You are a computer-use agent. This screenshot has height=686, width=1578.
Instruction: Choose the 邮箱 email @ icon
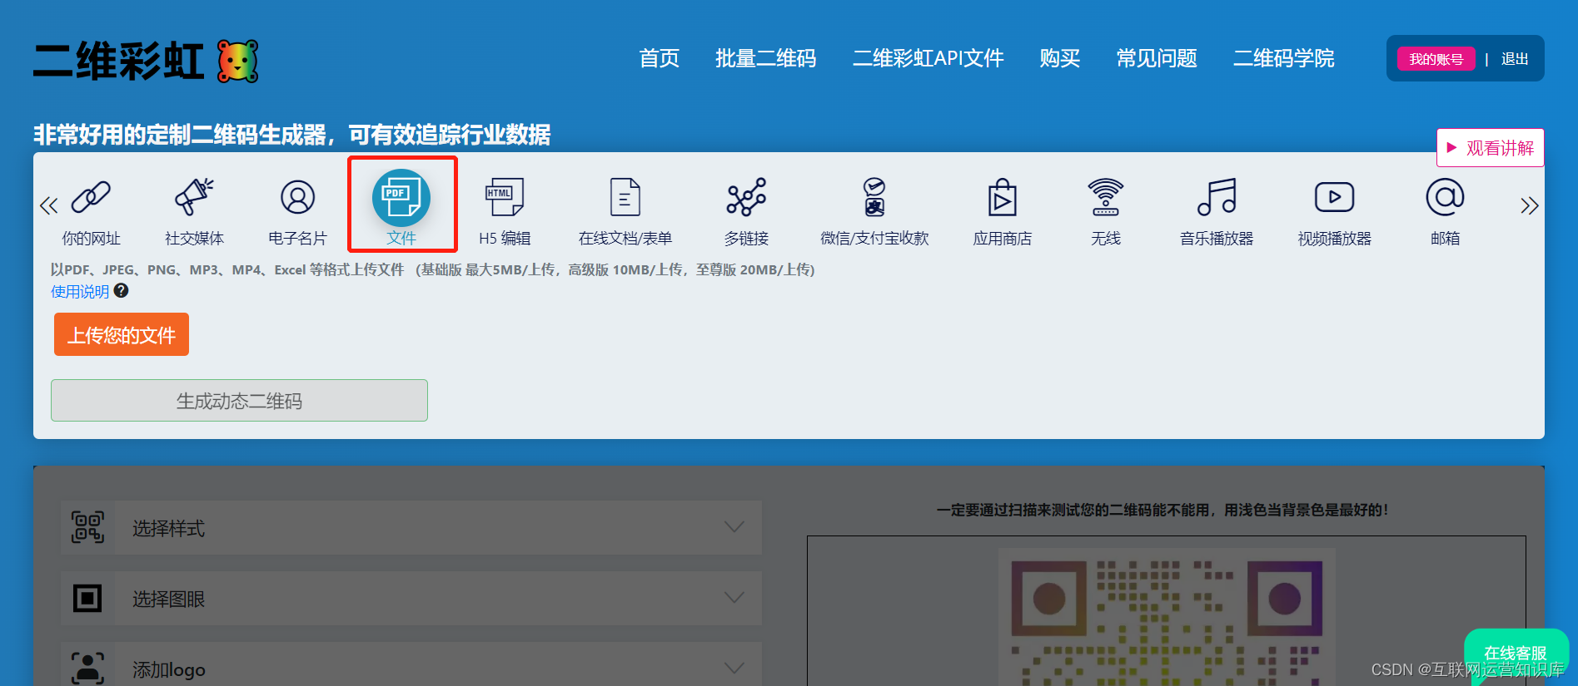pos(1446,197)
